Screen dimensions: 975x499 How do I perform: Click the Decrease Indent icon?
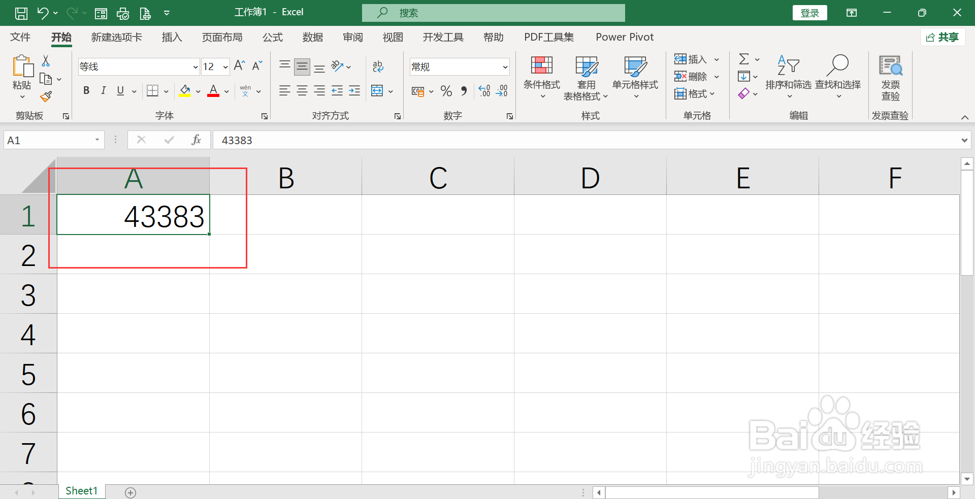337,91
